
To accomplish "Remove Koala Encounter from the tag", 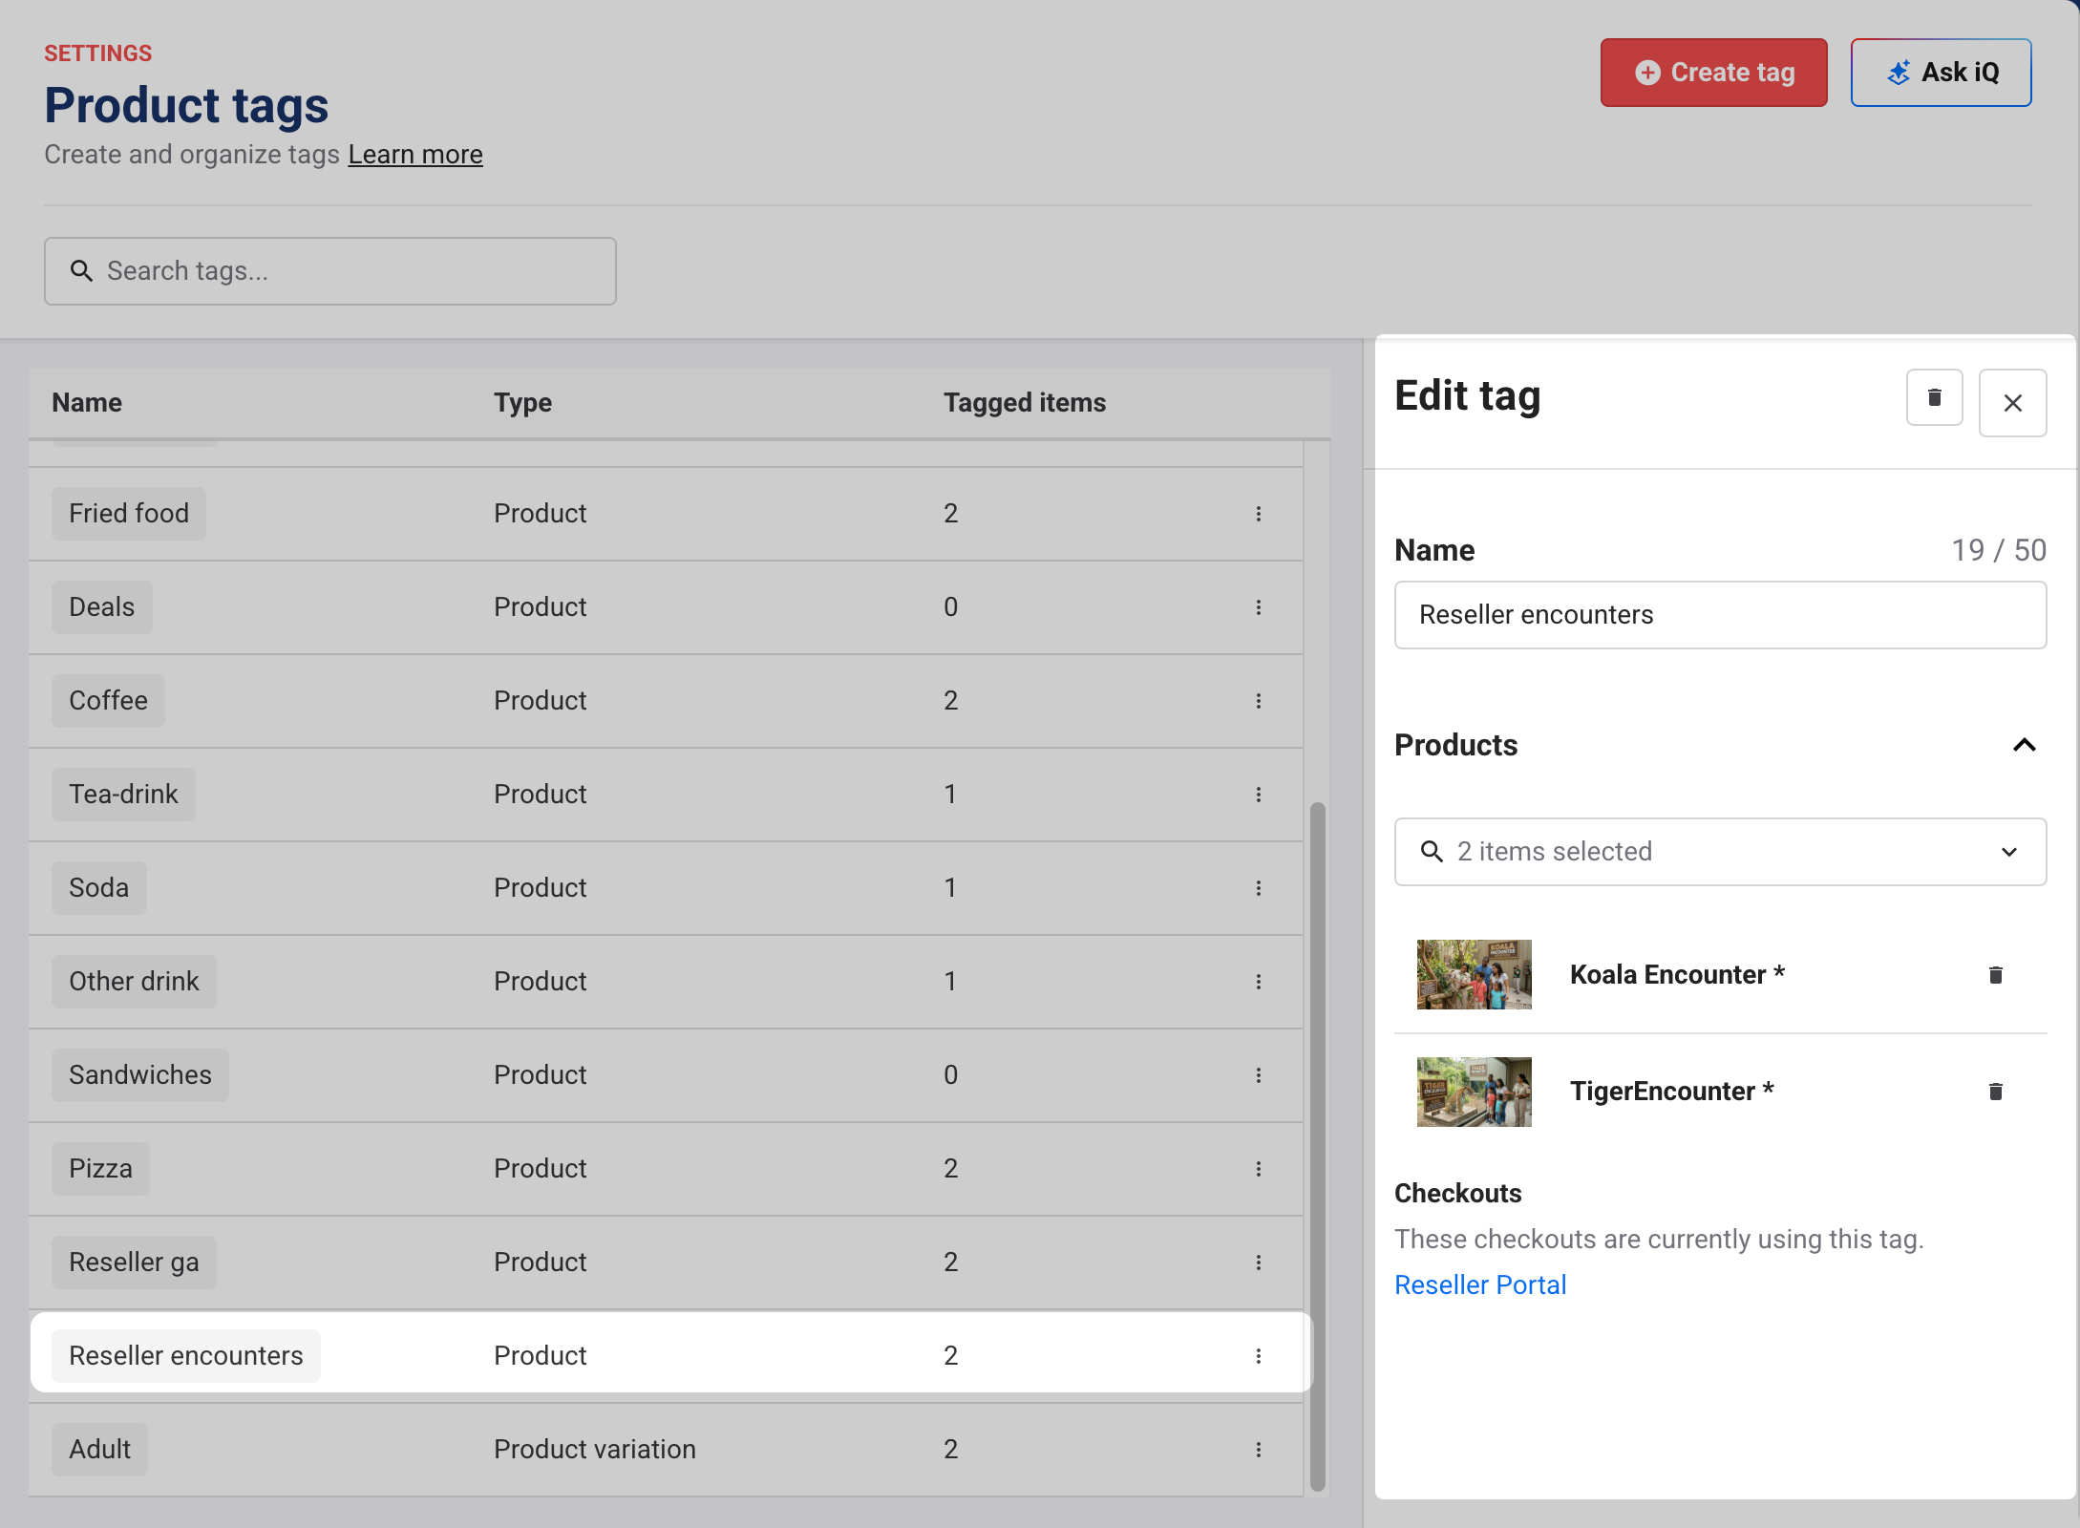I will (1996, 975).
